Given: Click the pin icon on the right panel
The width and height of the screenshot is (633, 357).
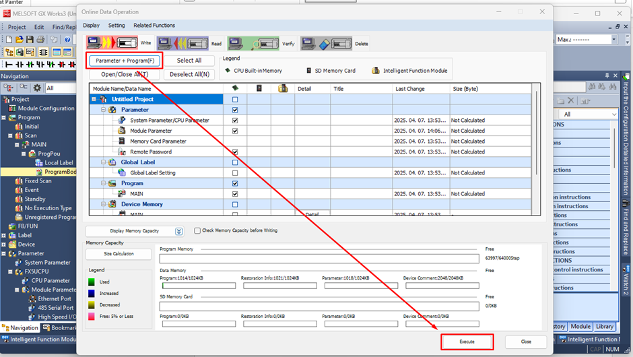Looking at the screenshot, I should [x=607, y=75].
